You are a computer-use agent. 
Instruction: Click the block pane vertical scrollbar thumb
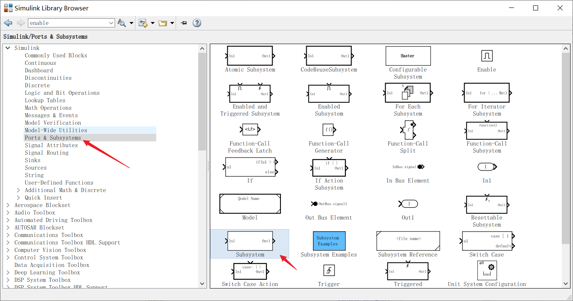click(566, 148)
